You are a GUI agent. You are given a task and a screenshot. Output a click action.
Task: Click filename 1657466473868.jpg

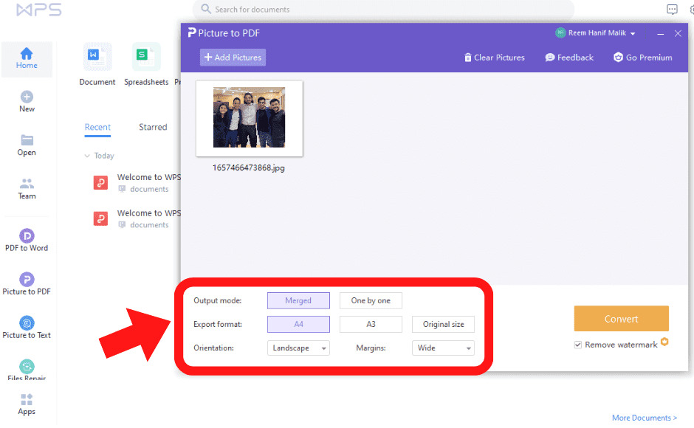click(x=249, y=168)
